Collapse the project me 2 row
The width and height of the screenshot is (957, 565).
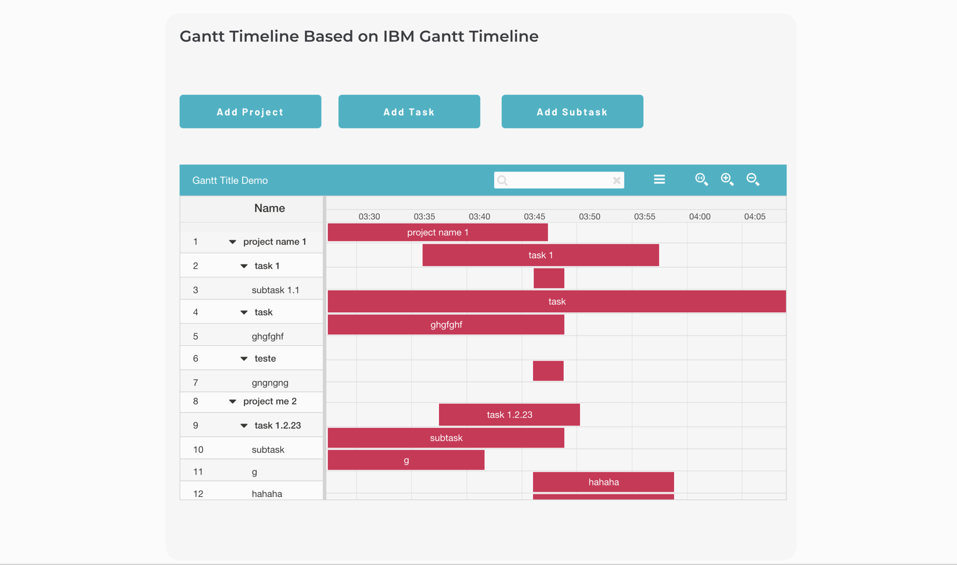click(x=232, y=402)
